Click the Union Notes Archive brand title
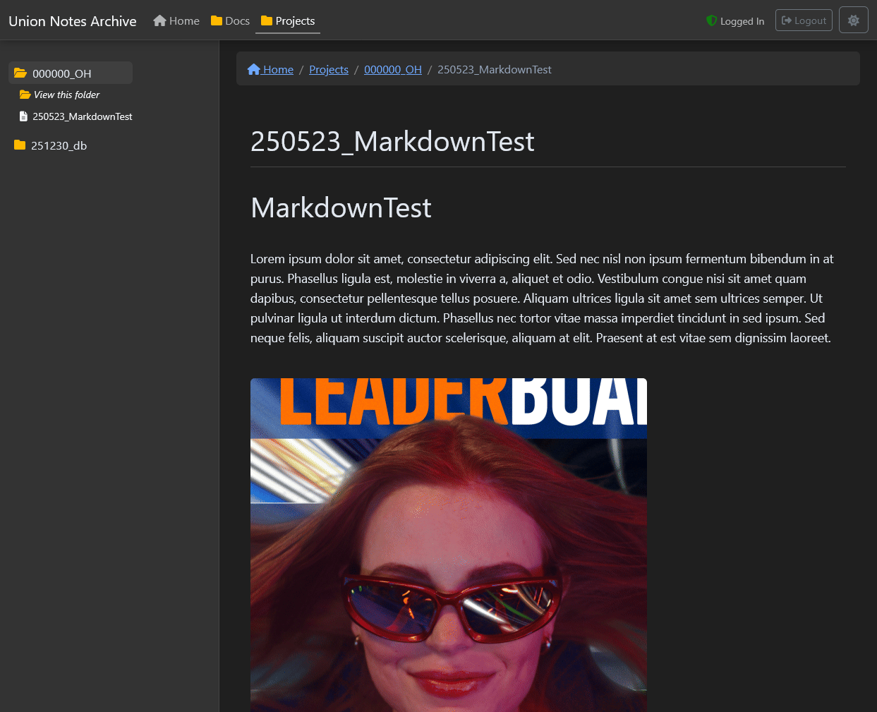This screenshot has height=712, width=877. [73, 21]
